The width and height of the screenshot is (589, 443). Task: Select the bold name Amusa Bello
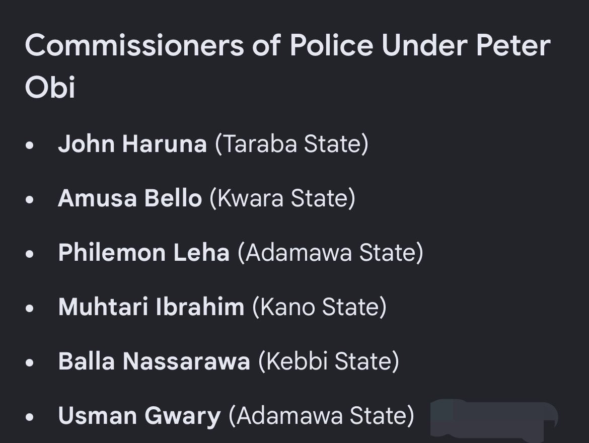(130, 198)
